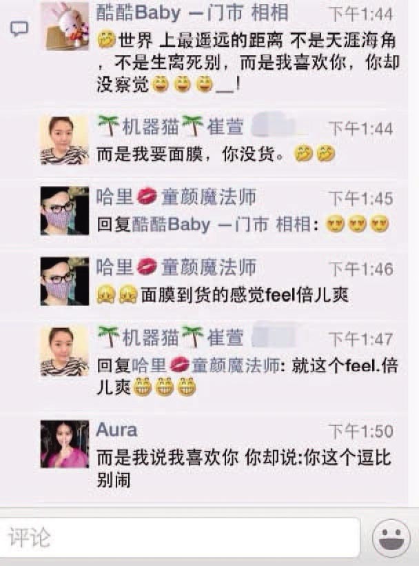The image size is (419, 566).
Task: Open 机器猫 崔萱 avatar at 1:47
Action: [65, 352]
